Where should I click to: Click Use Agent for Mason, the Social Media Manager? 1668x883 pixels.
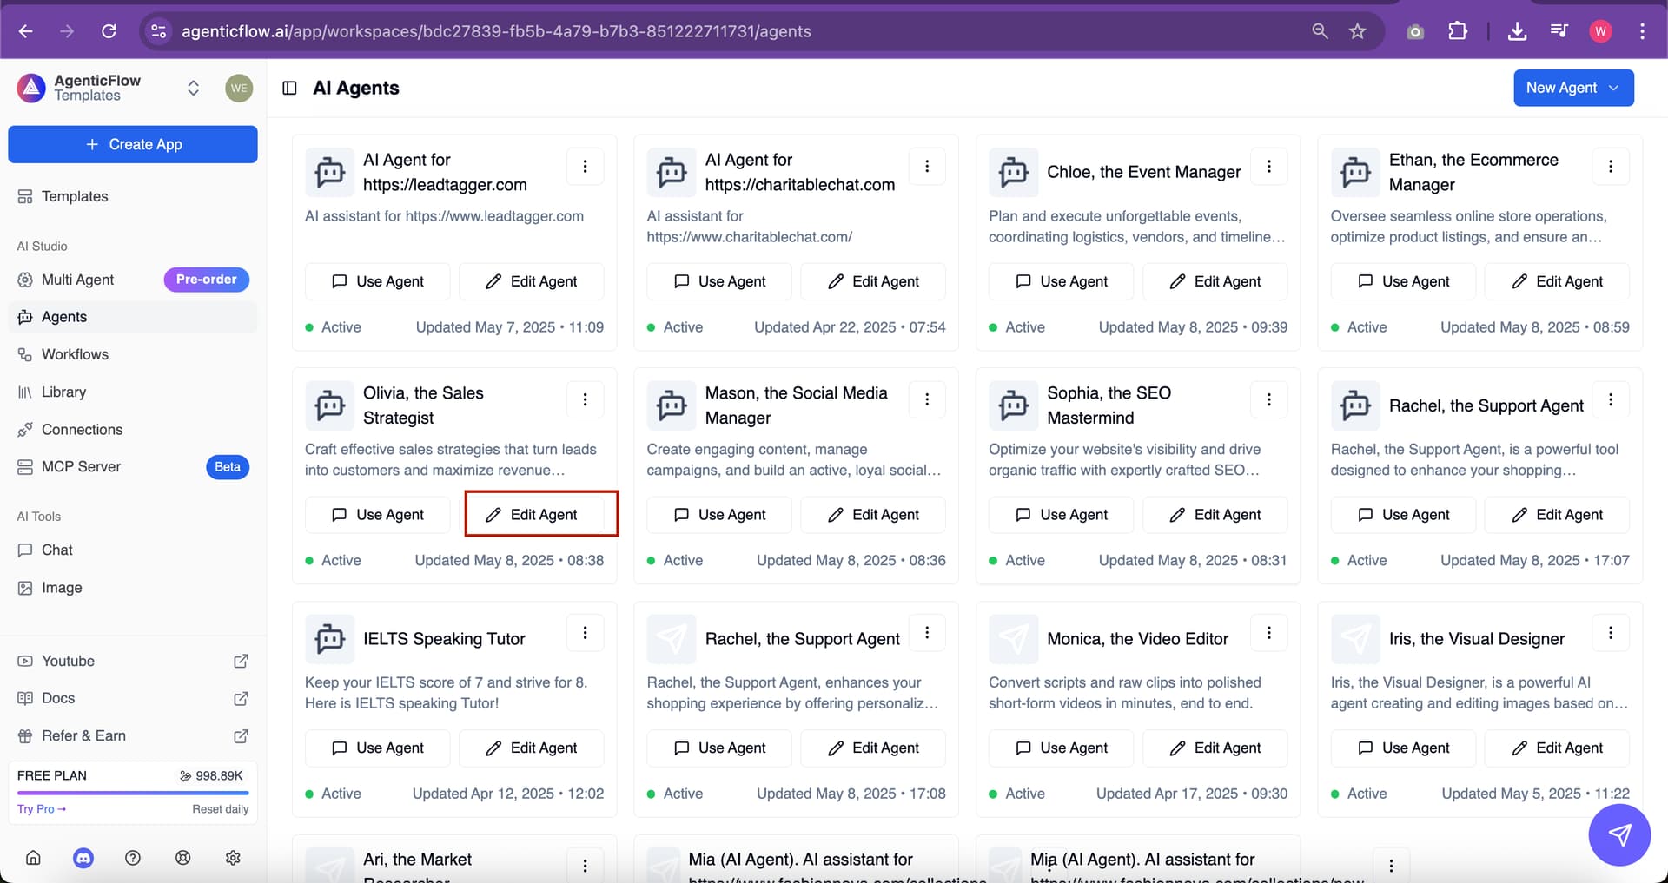coord(719,514)
